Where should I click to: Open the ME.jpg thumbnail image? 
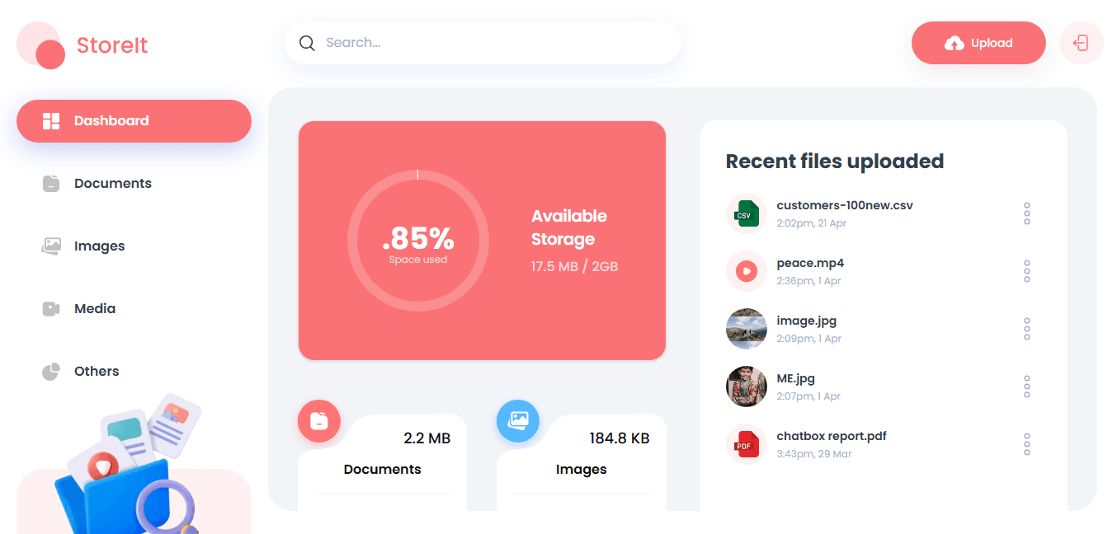pos(746,386)
